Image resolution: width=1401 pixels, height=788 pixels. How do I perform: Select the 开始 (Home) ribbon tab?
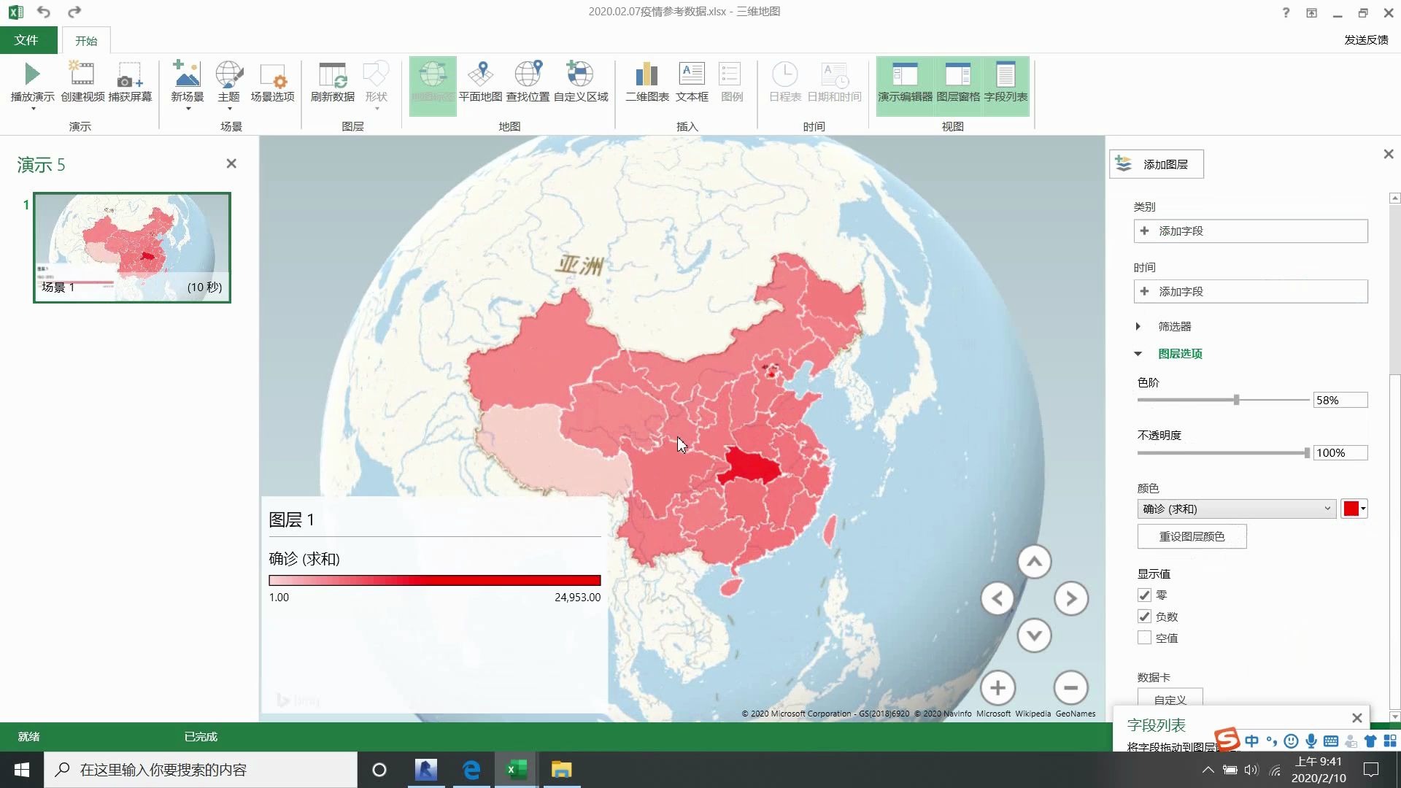point(85,40)
